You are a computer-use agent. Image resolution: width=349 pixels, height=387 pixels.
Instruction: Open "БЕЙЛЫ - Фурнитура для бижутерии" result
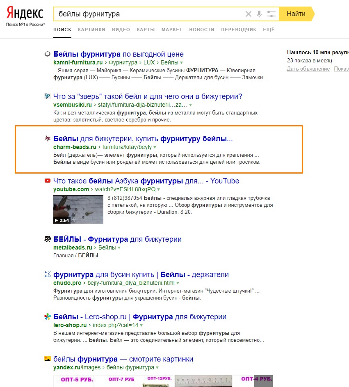point(117,239)
